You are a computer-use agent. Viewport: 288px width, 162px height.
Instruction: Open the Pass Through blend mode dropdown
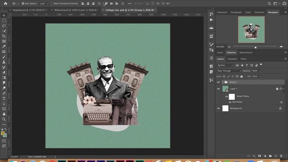[229, 71]
